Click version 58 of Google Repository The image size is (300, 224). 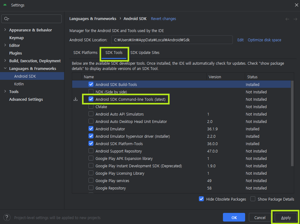[x=209, y=188]
